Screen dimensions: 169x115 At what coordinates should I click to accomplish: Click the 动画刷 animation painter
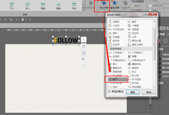point(137,10)
